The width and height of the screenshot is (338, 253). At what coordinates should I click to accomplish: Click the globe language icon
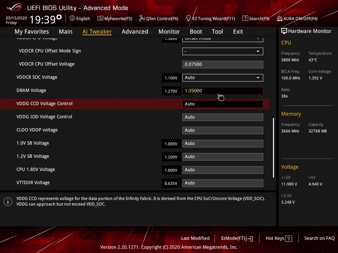click(72, 18)
